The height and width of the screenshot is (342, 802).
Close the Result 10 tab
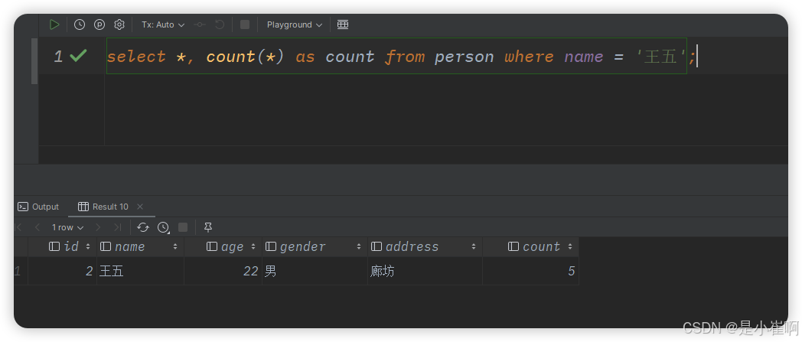pyautogui.click(x=139, y=207)
